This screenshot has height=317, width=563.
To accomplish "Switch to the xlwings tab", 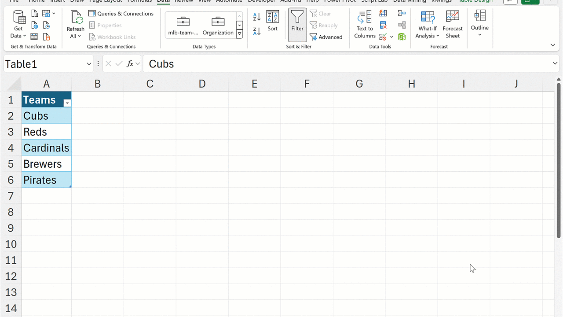I will pos(442,1).
